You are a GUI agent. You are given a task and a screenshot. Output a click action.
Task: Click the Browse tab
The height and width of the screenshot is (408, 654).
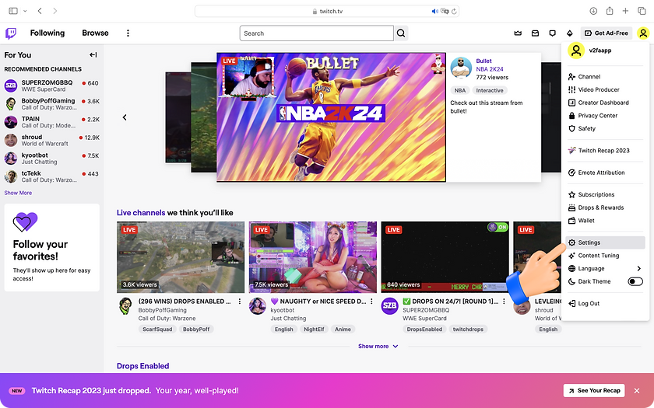coord(95,33)
